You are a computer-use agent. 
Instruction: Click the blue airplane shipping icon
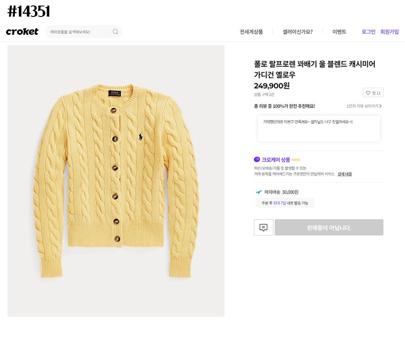(259, 192)
